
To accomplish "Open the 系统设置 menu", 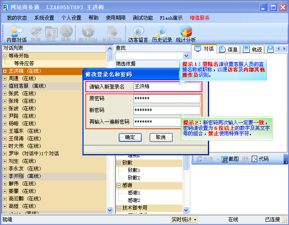I will 44,18.
